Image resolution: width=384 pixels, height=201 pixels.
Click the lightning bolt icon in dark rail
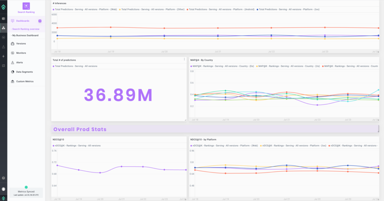coord(3,56)
